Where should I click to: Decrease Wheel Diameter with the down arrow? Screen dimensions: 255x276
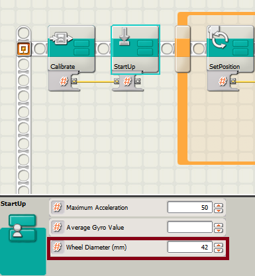219,250
